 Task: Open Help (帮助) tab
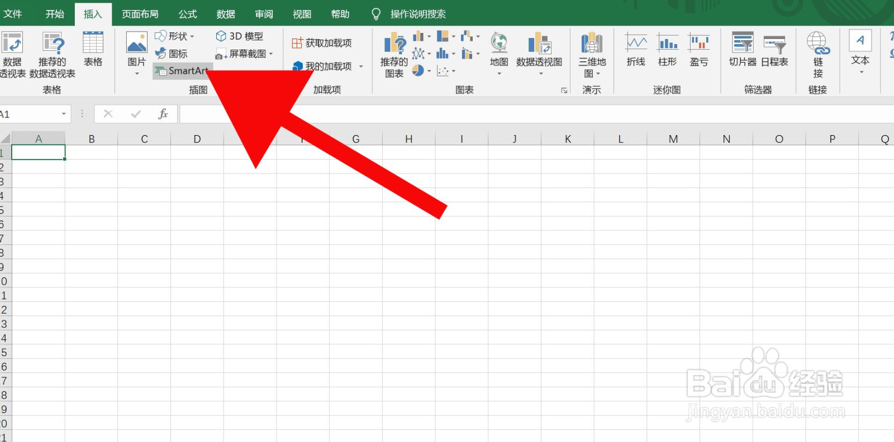340,14
